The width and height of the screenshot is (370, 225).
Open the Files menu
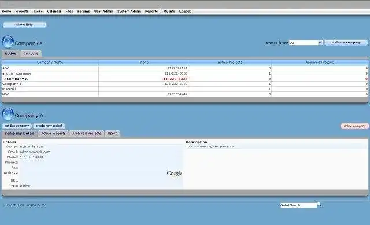pos(69,12)
